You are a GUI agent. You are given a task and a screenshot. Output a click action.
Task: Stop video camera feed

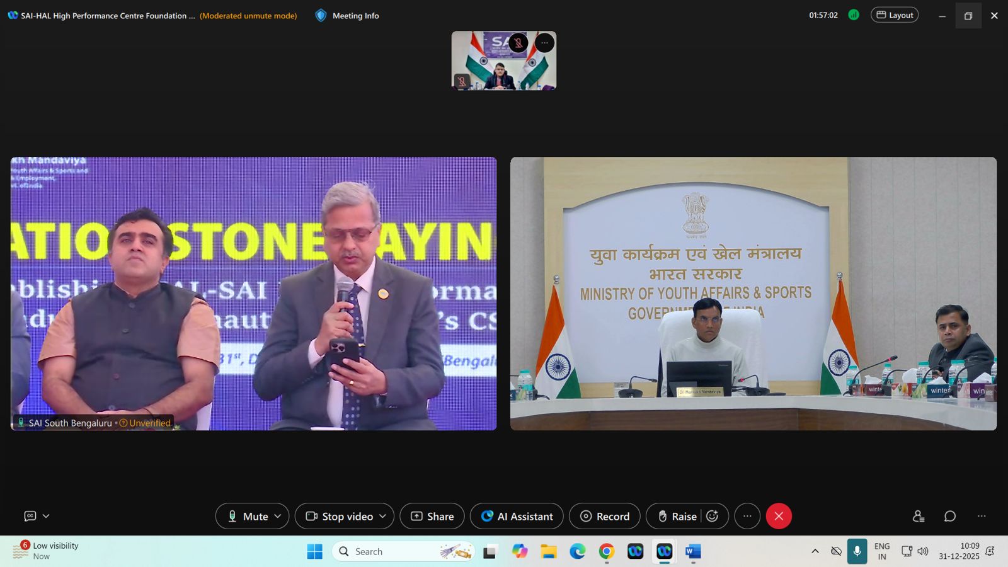point(340,517)
